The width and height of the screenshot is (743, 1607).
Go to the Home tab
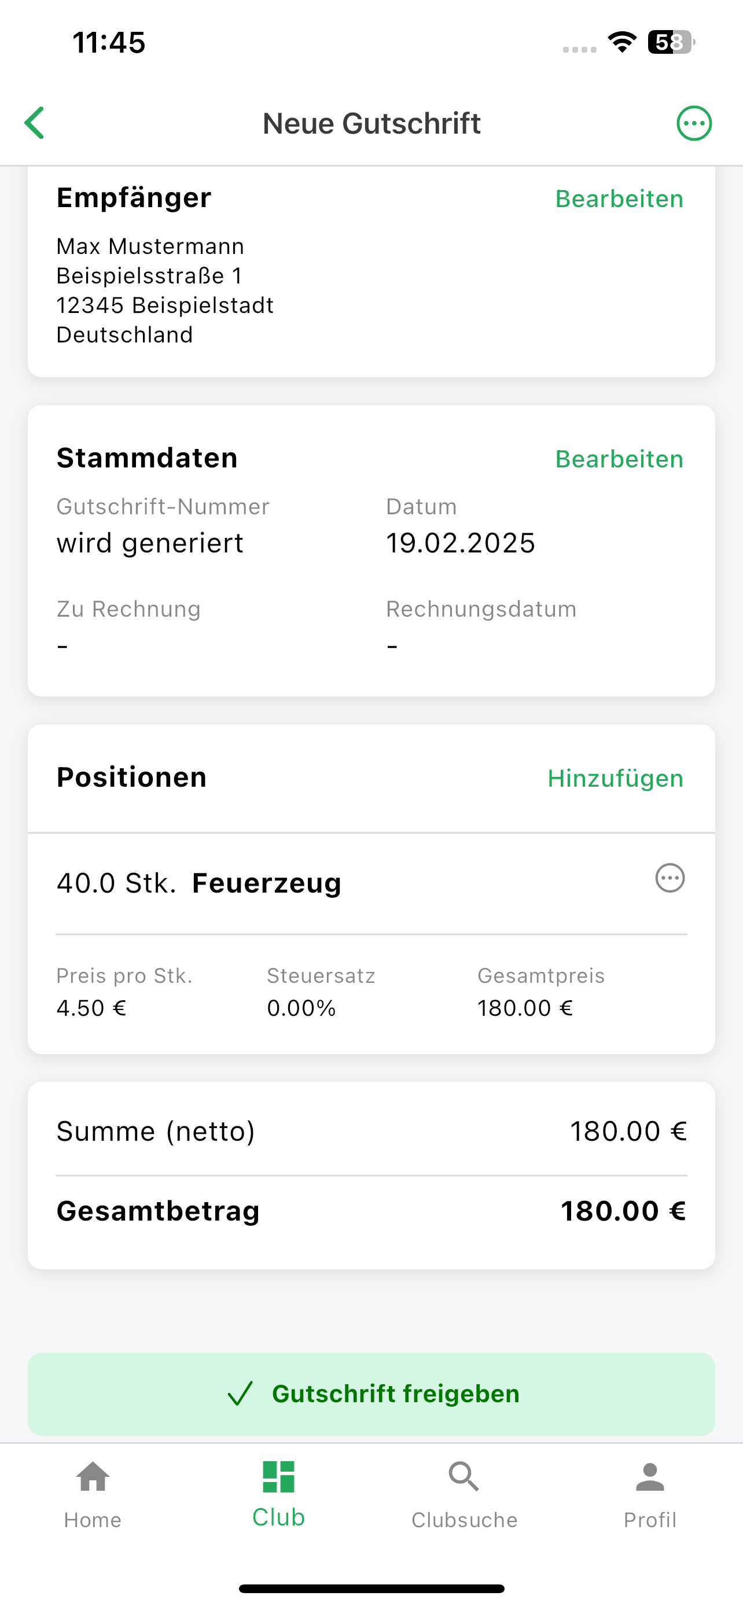point(93,1495)
